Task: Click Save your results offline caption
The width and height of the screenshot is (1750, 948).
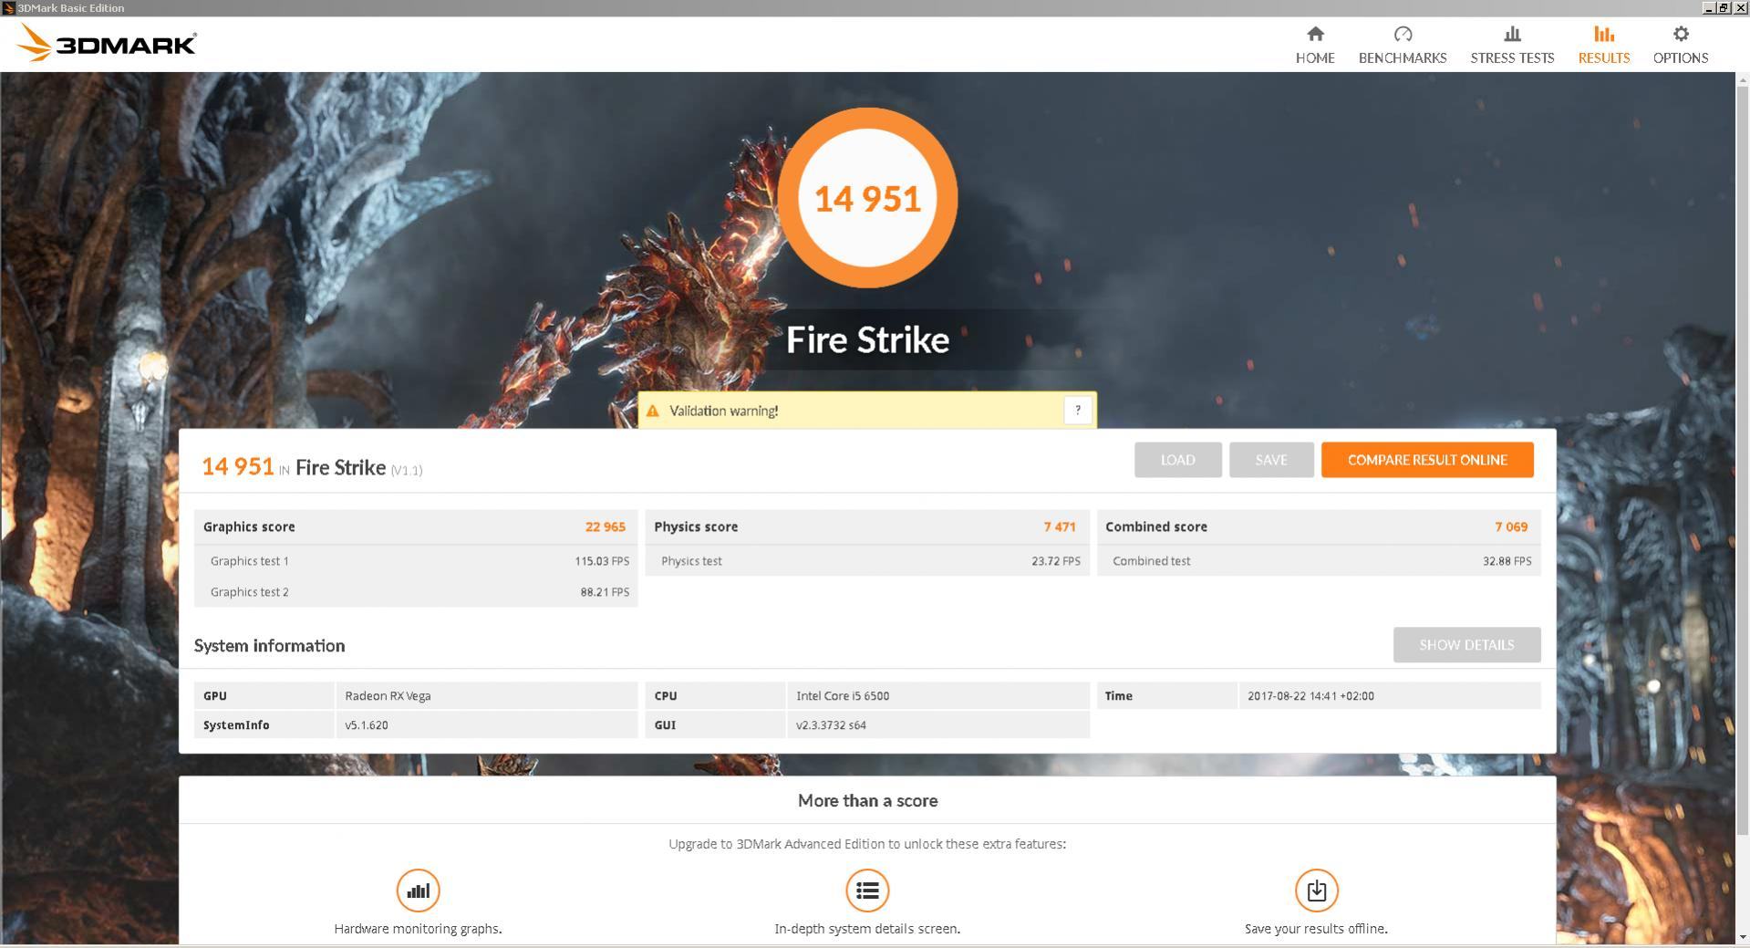Action: click(1316, 929)
